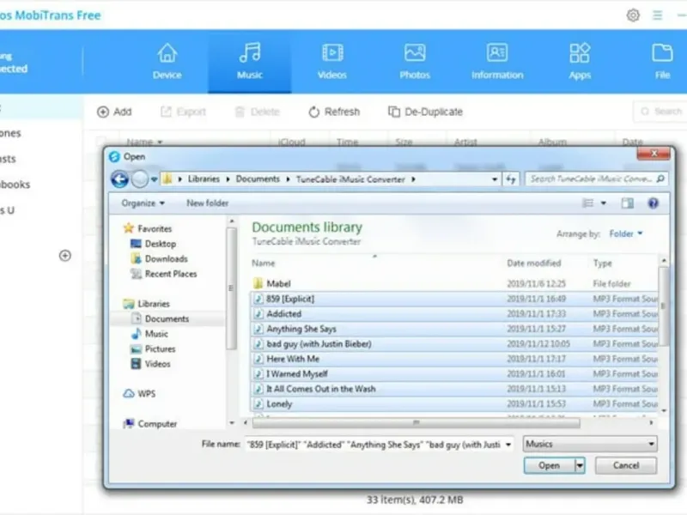Click the plus icon in the left sidebar
Viewport: 687px width, 515px height.
tap(65, 256)
